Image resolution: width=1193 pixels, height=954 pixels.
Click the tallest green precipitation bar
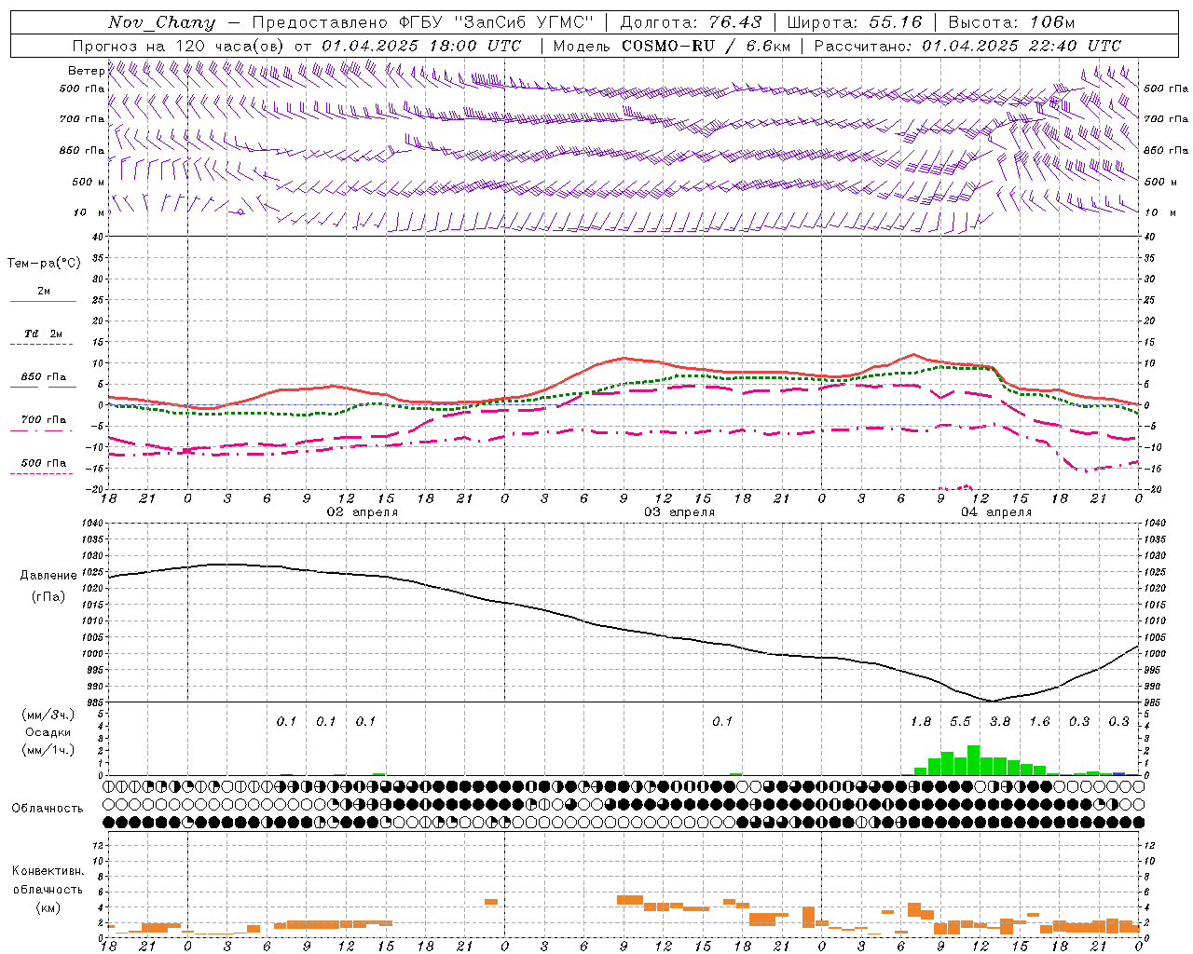coord(974,760)
